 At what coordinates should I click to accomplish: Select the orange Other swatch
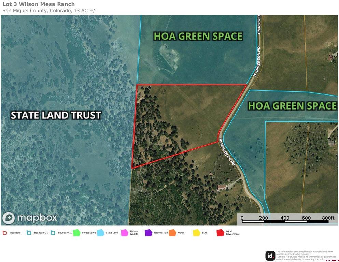(x=172, y=233)
